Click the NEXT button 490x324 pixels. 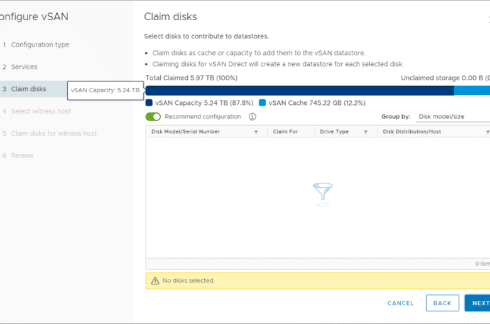477,303
